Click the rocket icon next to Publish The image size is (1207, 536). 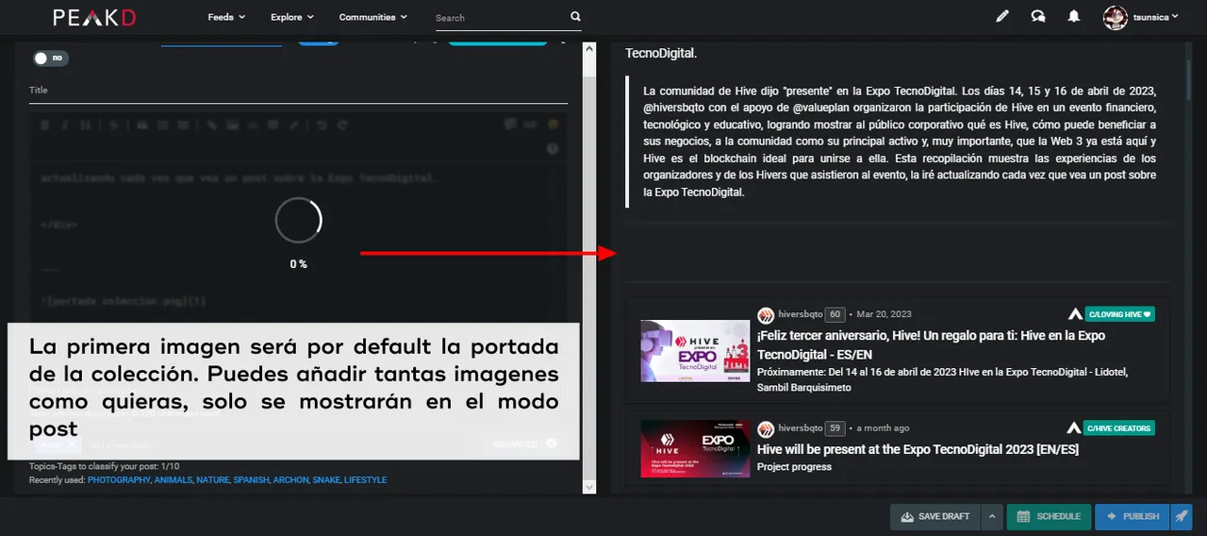[1182, 516]
